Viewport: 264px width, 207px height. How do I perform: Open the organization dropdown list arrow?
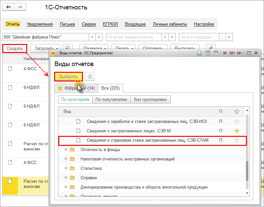coord(92,37)
